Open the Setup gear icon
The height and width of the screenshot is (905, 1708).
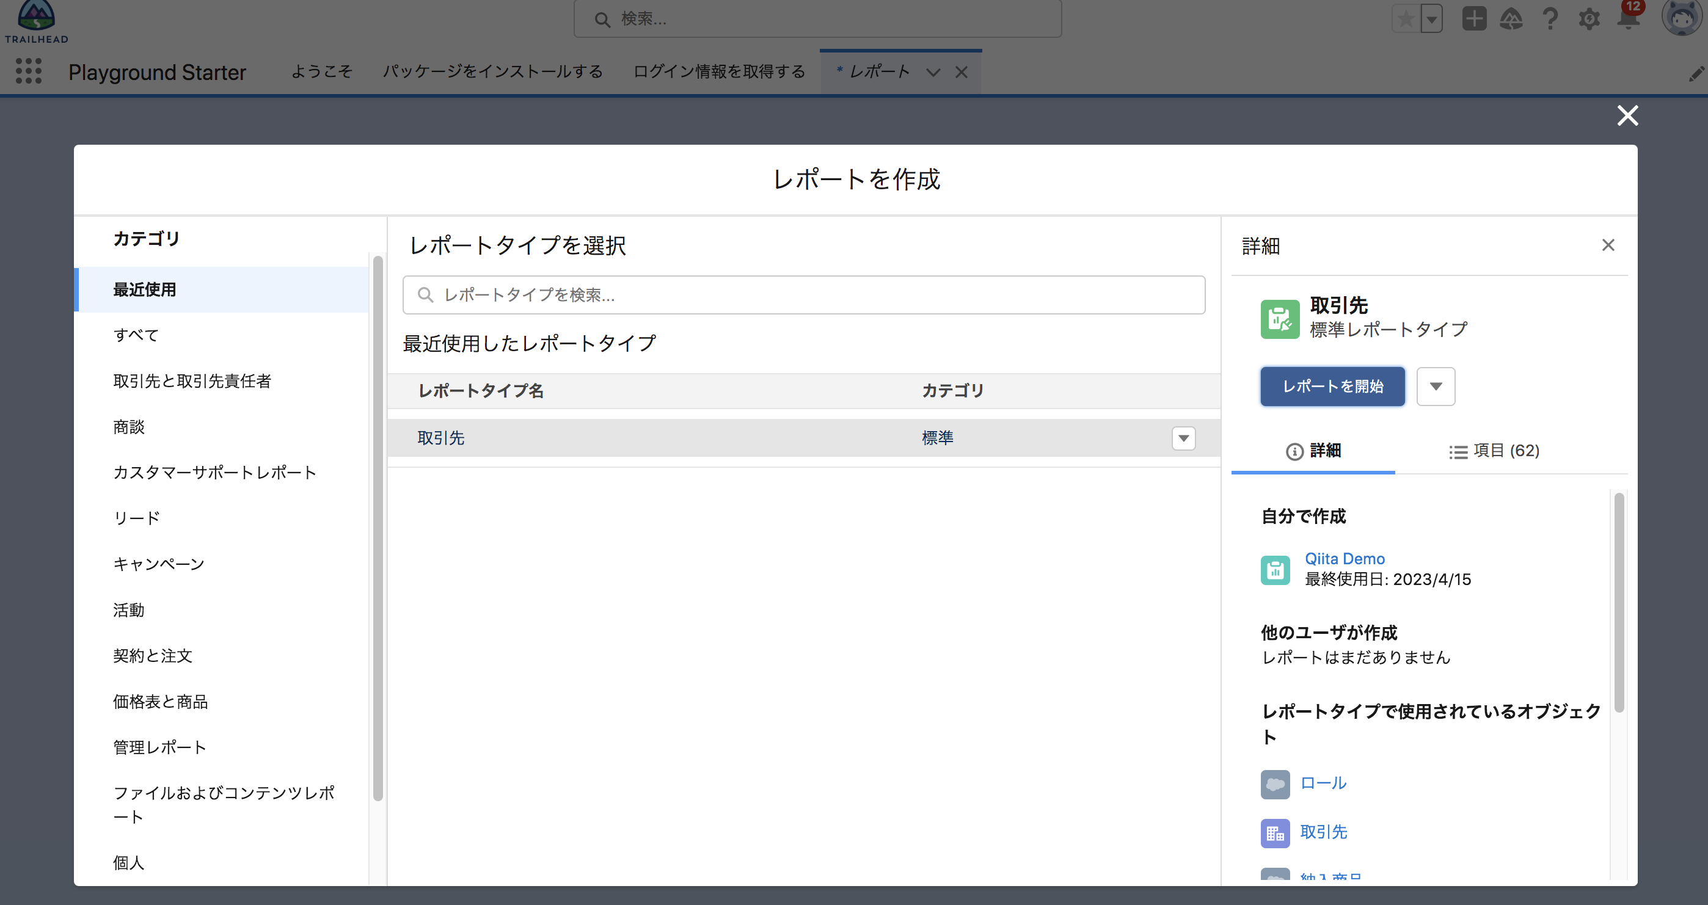click(1589, 19)
